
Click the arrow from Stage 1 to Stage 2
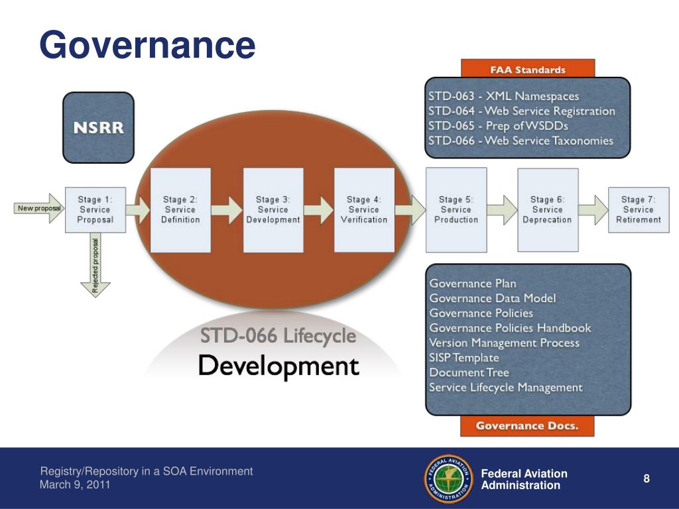[138, 210]
